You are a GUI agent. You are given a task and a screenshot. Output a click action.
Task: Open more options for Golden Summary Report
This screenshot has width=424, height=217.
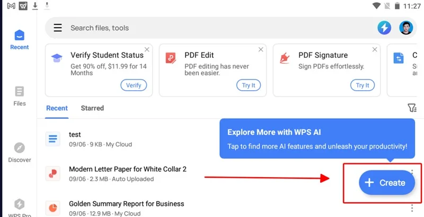coord(412,208)
